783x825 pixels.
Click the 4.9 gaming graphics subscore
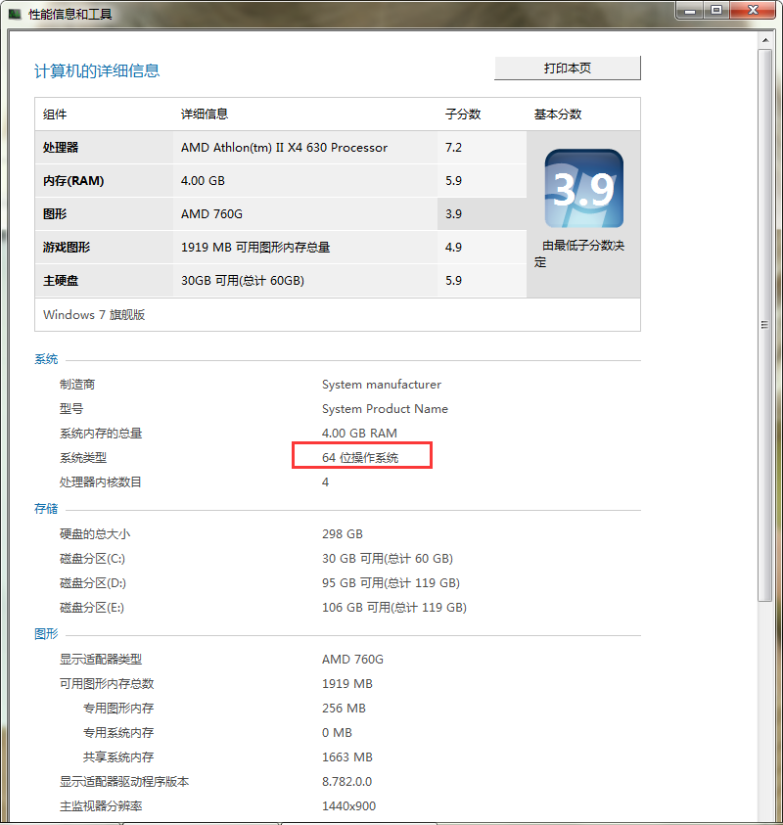(453, 247)
